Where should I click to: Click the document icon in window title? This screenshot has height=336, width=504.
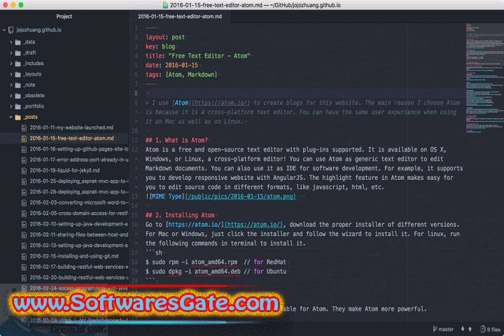click(x=165, y=5)
